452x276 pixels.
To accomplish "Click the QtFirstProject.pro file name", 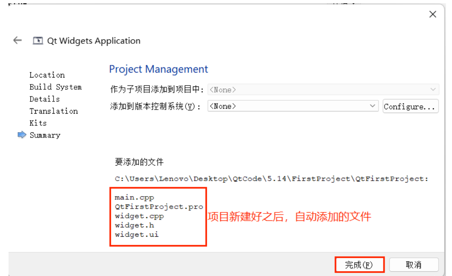I will point(159,207).
